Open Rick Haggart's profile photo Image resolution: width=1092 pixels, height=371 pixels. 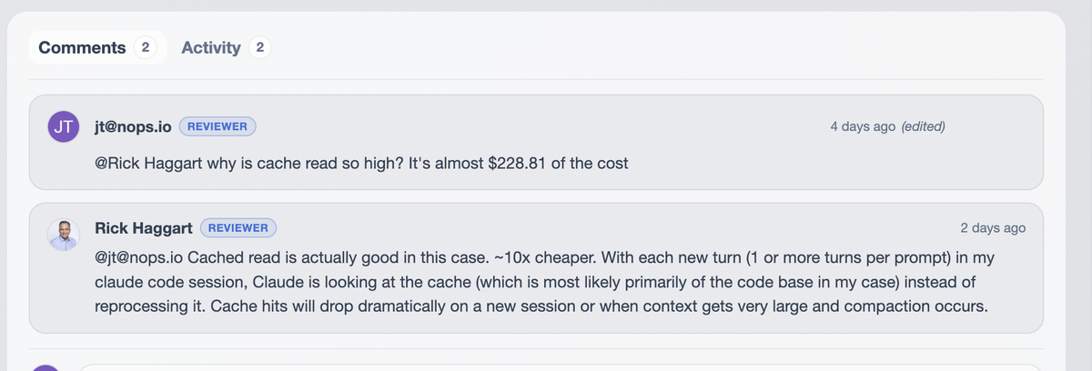64,235
